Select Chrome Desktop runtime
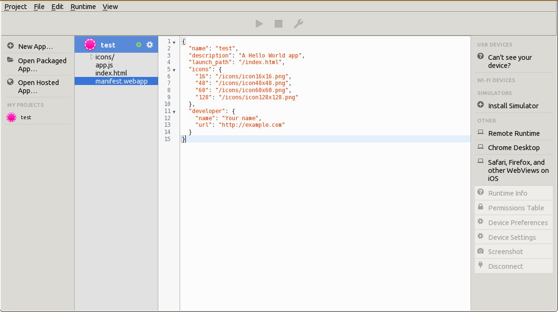Screen dimensions: 558x312 pos(513,148)
